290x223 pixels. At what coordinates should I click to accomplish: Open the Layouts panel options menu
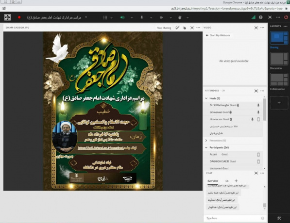pyautogui.click(x=285, y=26)
